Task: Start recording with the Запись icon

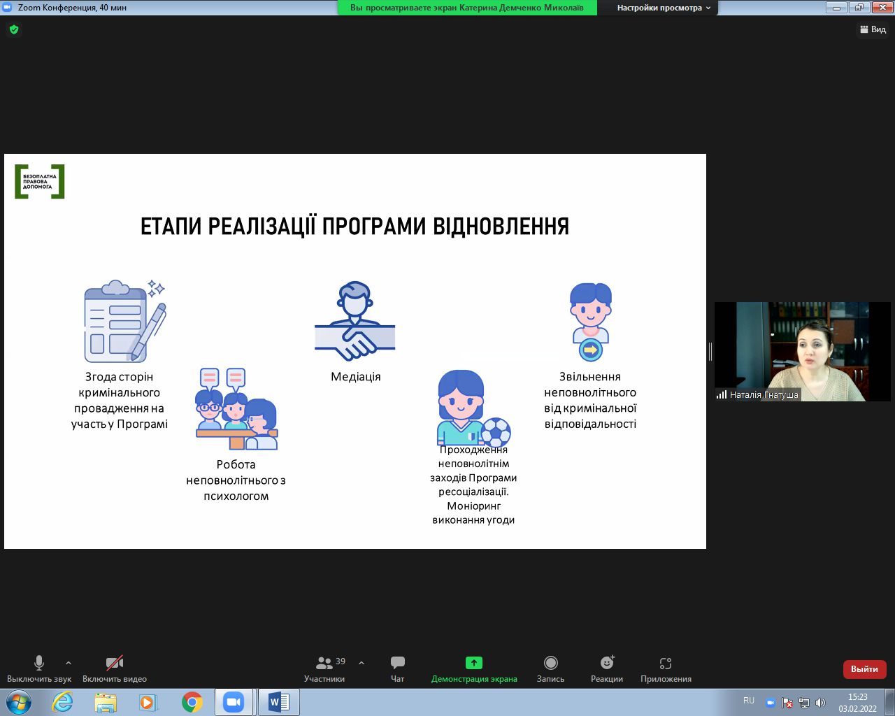Action: coord(550,663)
